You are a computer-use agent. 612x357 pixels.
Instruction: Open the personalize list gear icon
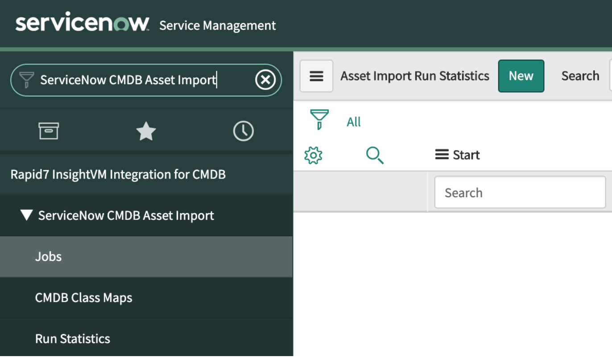click(x=313, y=155)
